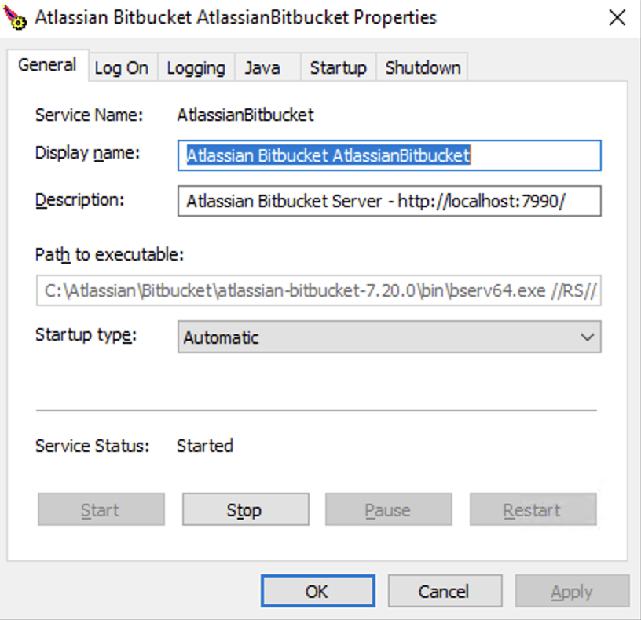Open the Log On tab
The width and height of the screenshot is (641, 620).
(x=122, y=67)
